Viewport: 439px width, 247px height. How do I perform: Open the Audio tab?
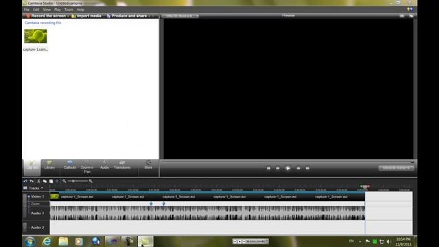104,165
